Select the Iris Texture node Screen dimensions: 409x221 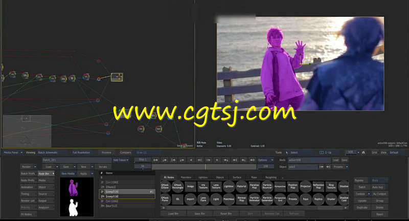point(203,186)
